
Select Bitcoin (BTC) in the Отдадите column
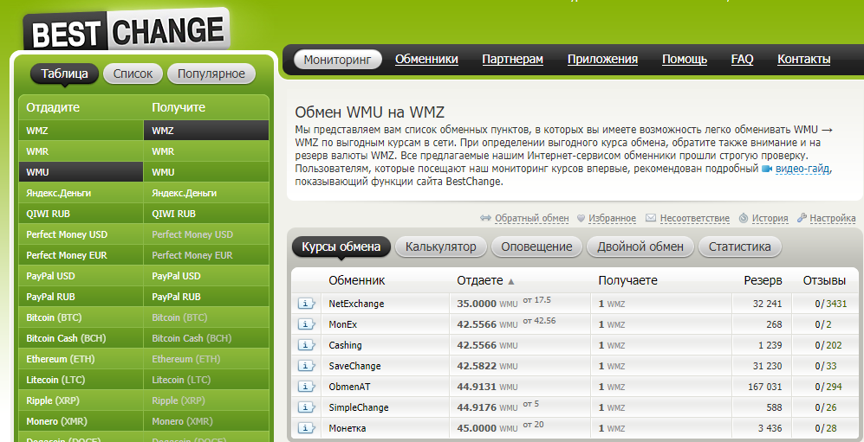tap(81, 317)
